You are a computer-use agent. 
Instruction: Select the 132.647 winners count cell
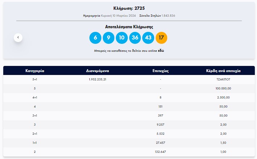point(160,151)
